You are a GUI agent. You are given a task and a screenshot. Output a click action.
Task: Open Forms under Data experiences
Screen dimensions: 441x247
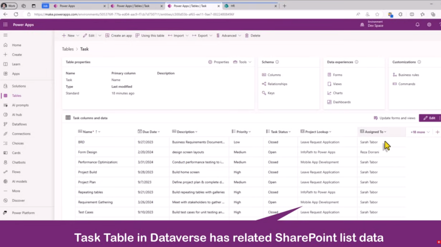coord(335,75)
